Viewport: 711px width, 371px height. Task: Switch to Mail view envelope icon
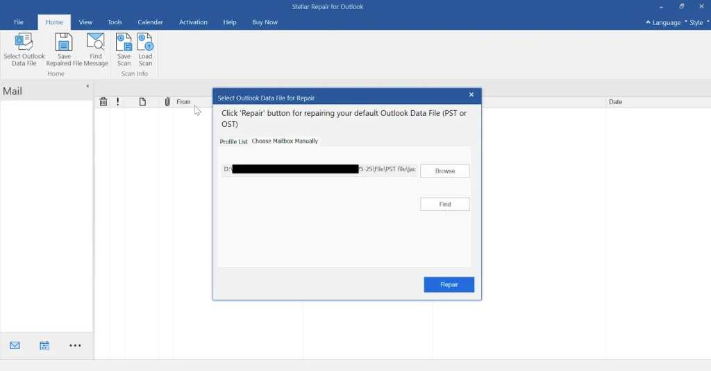tap(15, 345)
